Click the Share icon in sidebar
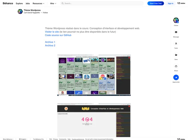 pos(176,66)
